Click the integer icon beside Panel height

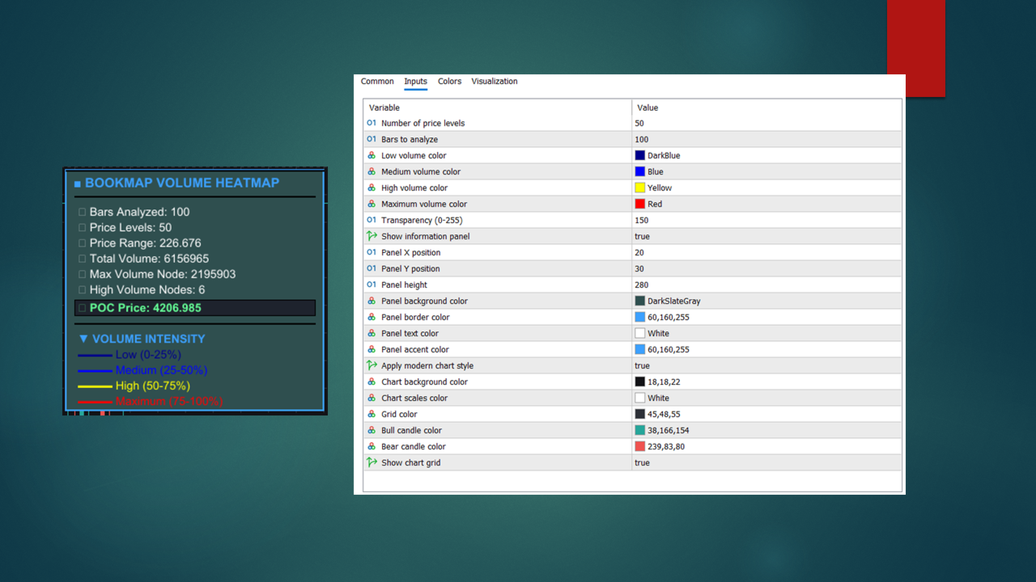click(372, 285)
